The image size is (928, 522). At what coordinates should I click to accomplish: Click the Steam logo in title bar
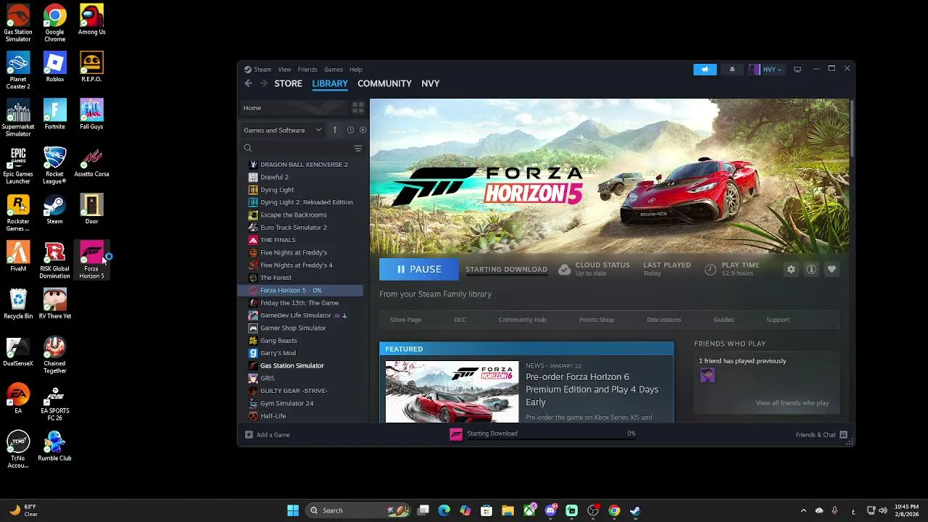click(x=247, y=70)
